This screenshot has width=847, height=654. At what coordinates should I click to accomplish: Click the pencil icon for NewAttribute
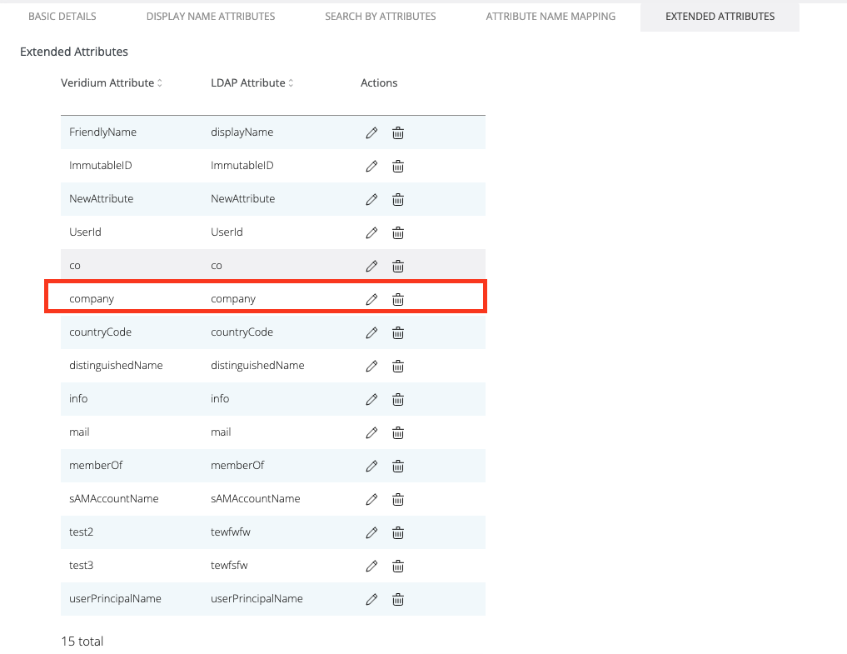click(x=372, y=199)
